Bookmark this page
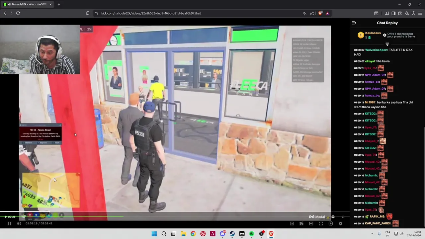Image resolution: width=425 pixels, height=239 pixels. coord(88,13)
